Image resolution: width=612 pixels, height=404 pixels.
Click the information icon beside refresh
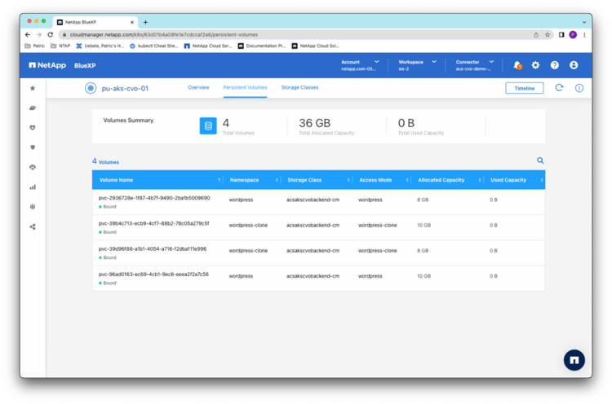tap(579, 88)
